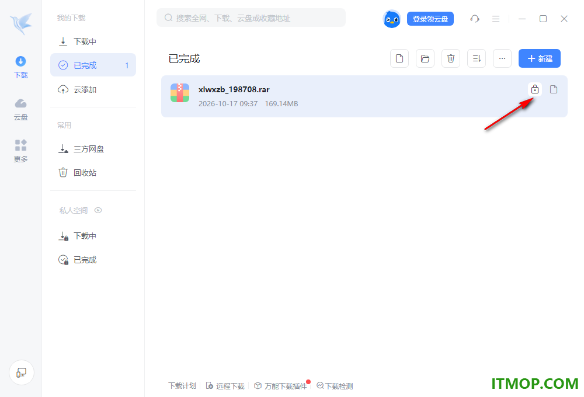Open 云添加 list
The height and width of the screenshot is (397, 584).
(93, 89)
